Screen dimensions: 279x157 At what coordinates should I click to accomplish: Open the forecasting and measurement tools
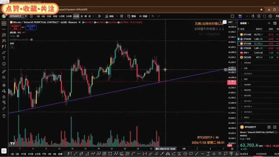(4, 46)
